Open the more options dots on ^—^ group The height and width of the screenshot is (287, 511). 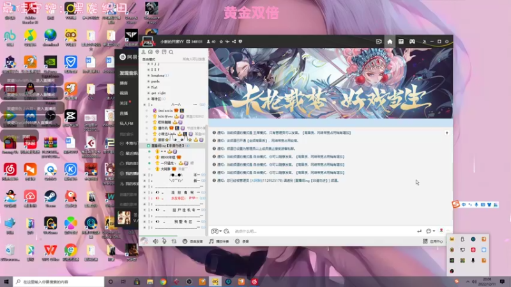(195, 105)
